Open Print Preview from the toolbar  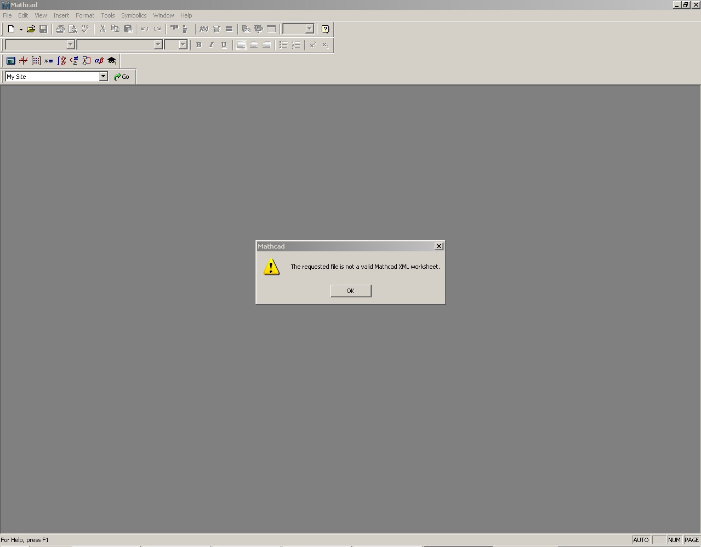73,29
